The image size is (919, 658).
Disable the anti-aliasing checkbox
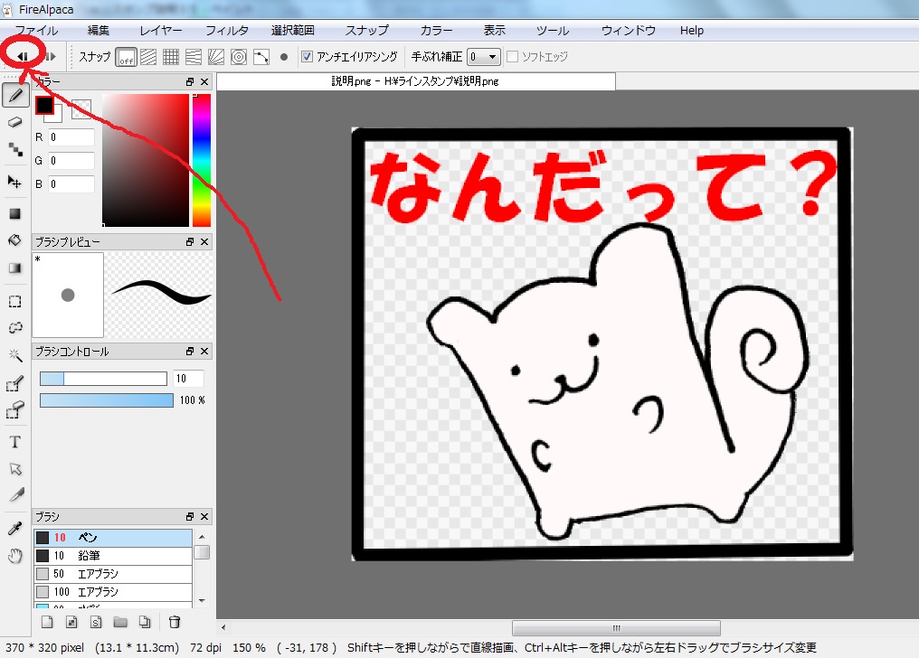coord(308,55)
